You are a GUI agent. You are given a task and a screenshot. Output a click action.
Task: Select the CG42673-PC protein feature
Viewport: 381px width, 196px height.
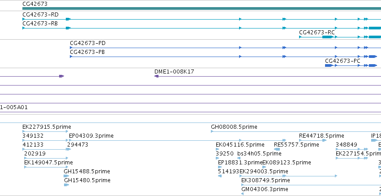(x=351, y=65)
